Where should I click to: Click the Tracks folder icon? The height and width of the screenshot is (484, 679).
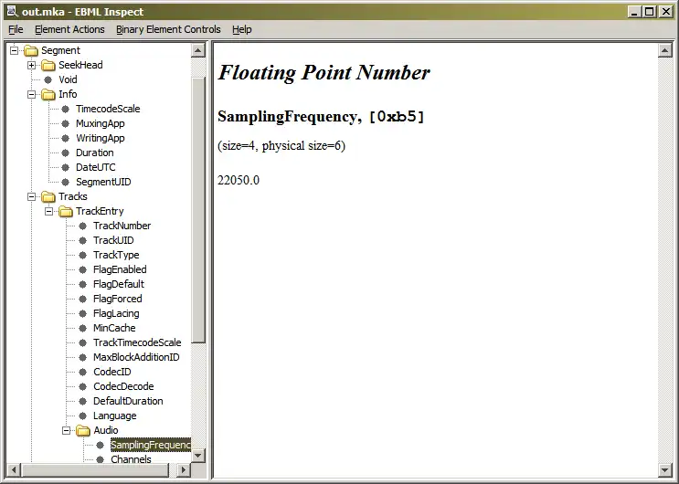coord(48,197)
